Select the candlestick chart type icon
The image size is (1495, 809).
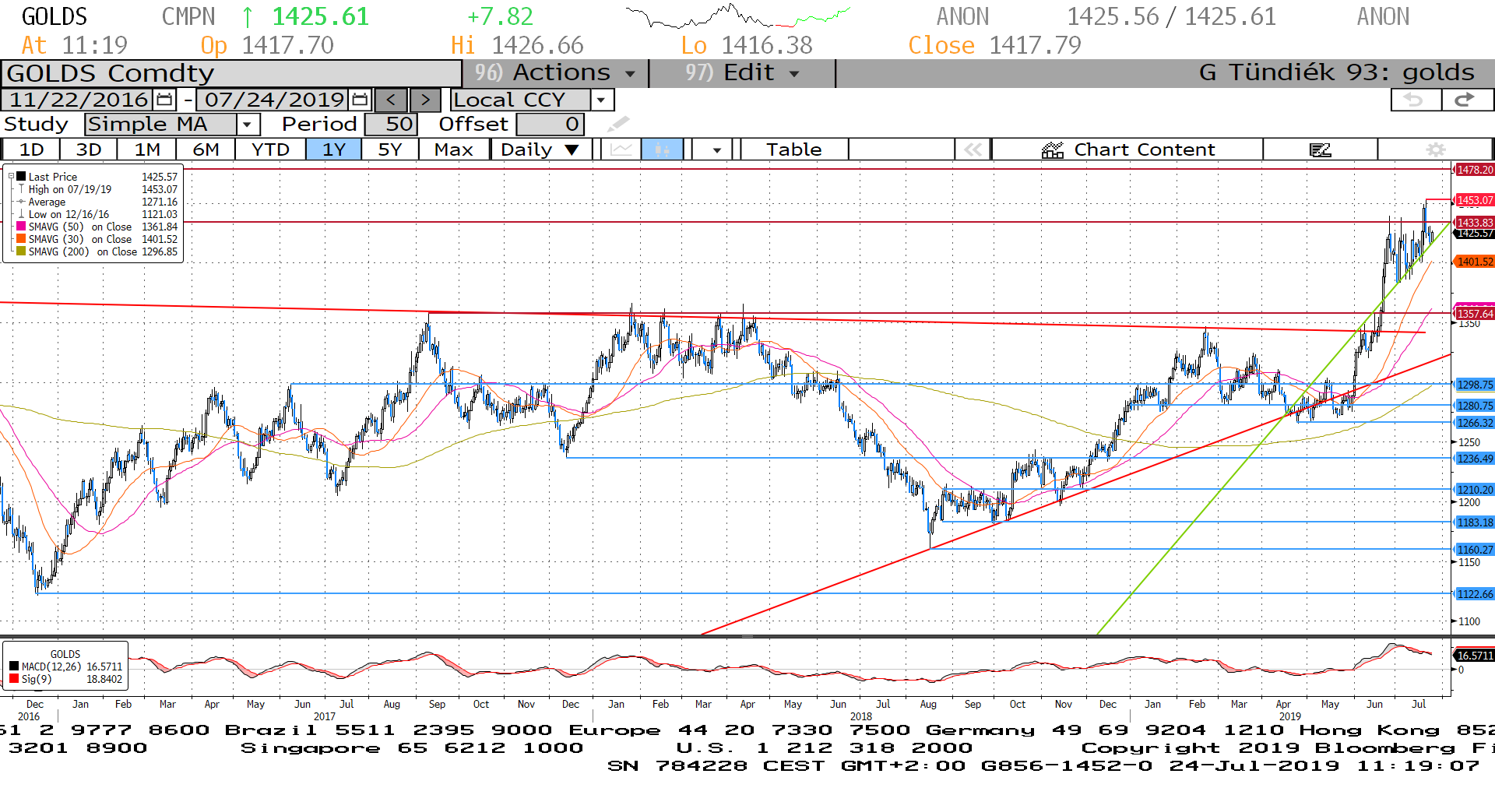(x=662, y=149)
